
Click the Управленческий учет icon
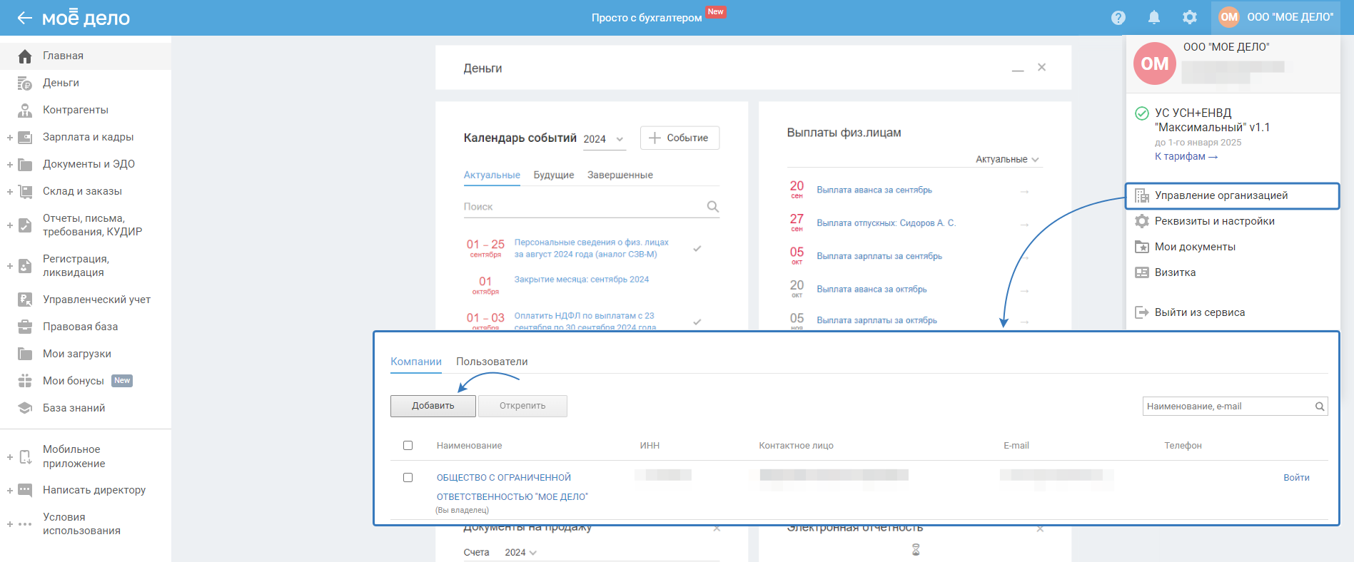25,300
